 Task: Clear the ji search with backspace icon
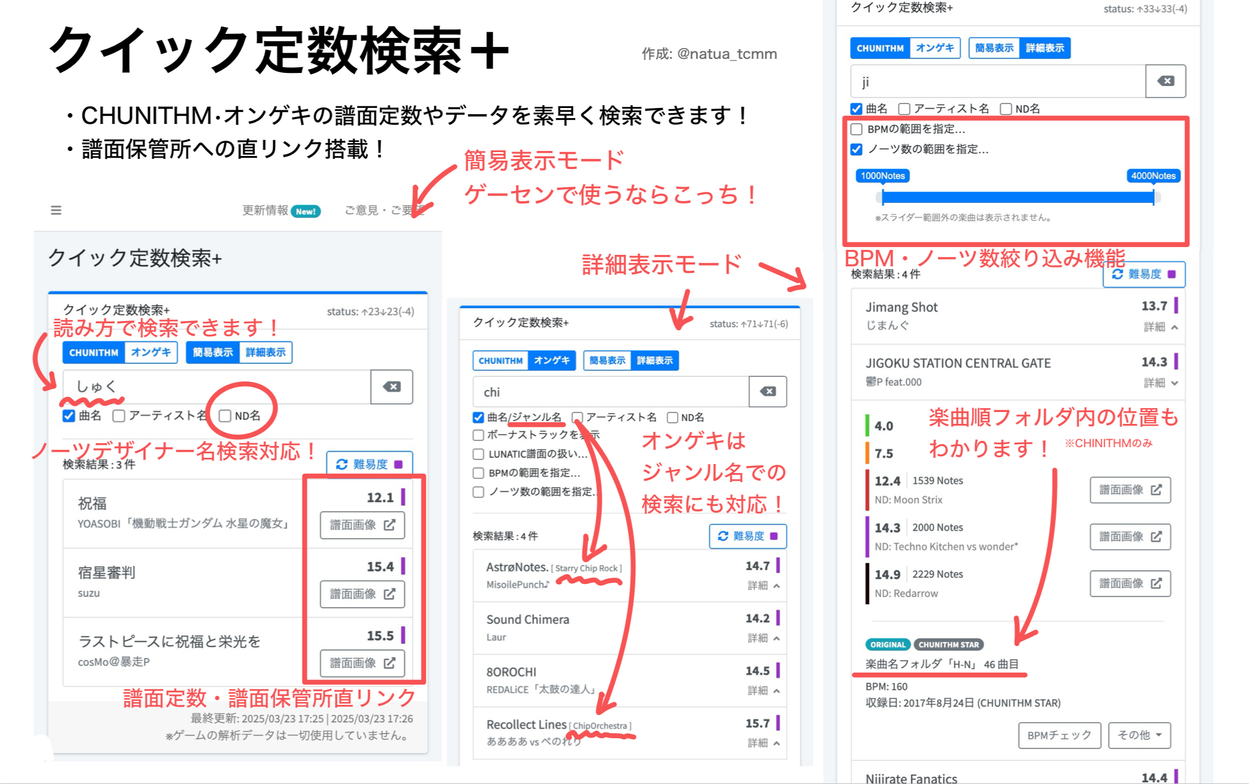click(x=1165, y=81)
